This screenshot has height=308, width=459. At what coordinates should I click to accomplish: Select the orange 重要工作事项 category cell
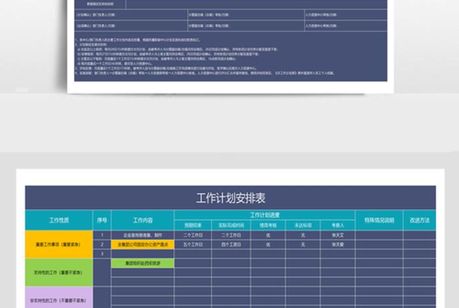click(59, 244)
